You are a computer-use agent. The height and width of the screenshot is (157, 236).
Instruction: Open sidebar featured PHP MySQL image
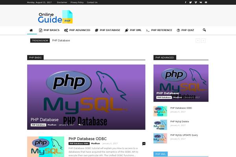pyautogui.click(x=181, y=83)
